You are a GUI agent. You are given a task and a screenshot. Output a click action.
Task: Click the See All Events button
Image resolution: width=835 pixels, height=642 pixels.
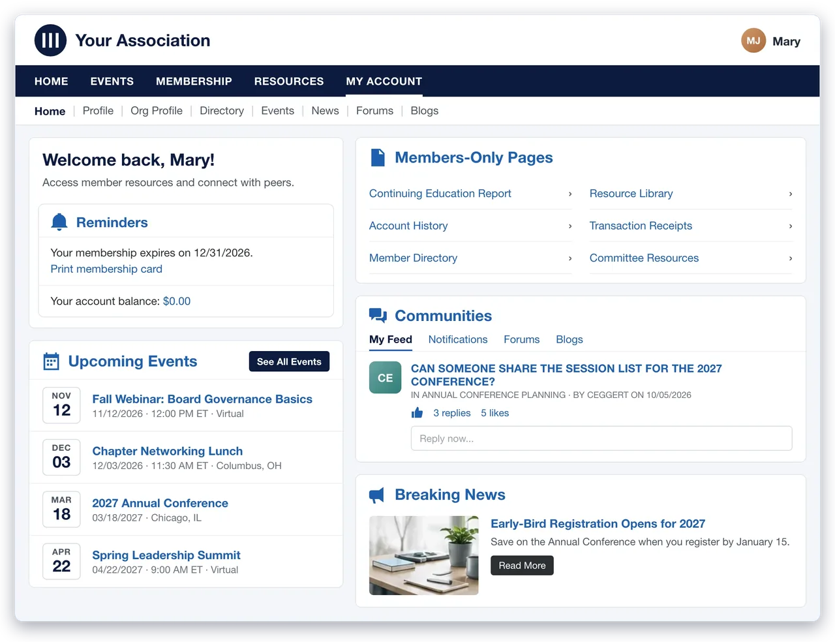289,361
